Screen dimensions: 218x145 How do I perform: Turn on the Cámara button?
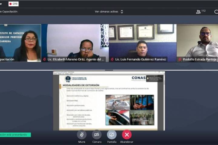point(97,134)
